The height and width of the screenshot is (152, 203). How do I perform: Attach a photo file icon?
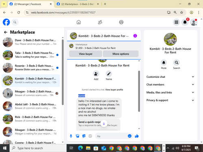tap(78, 136)
